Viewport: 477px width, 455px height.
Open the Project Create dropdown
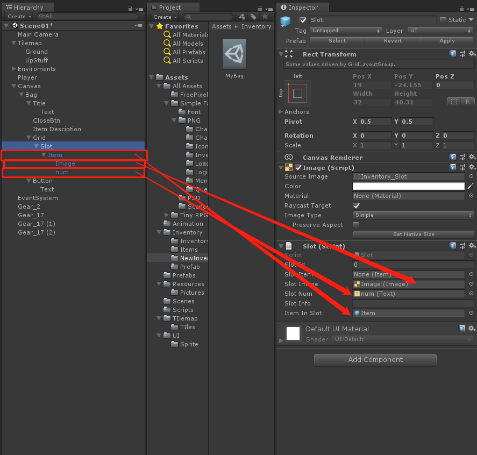click(165, 17)
